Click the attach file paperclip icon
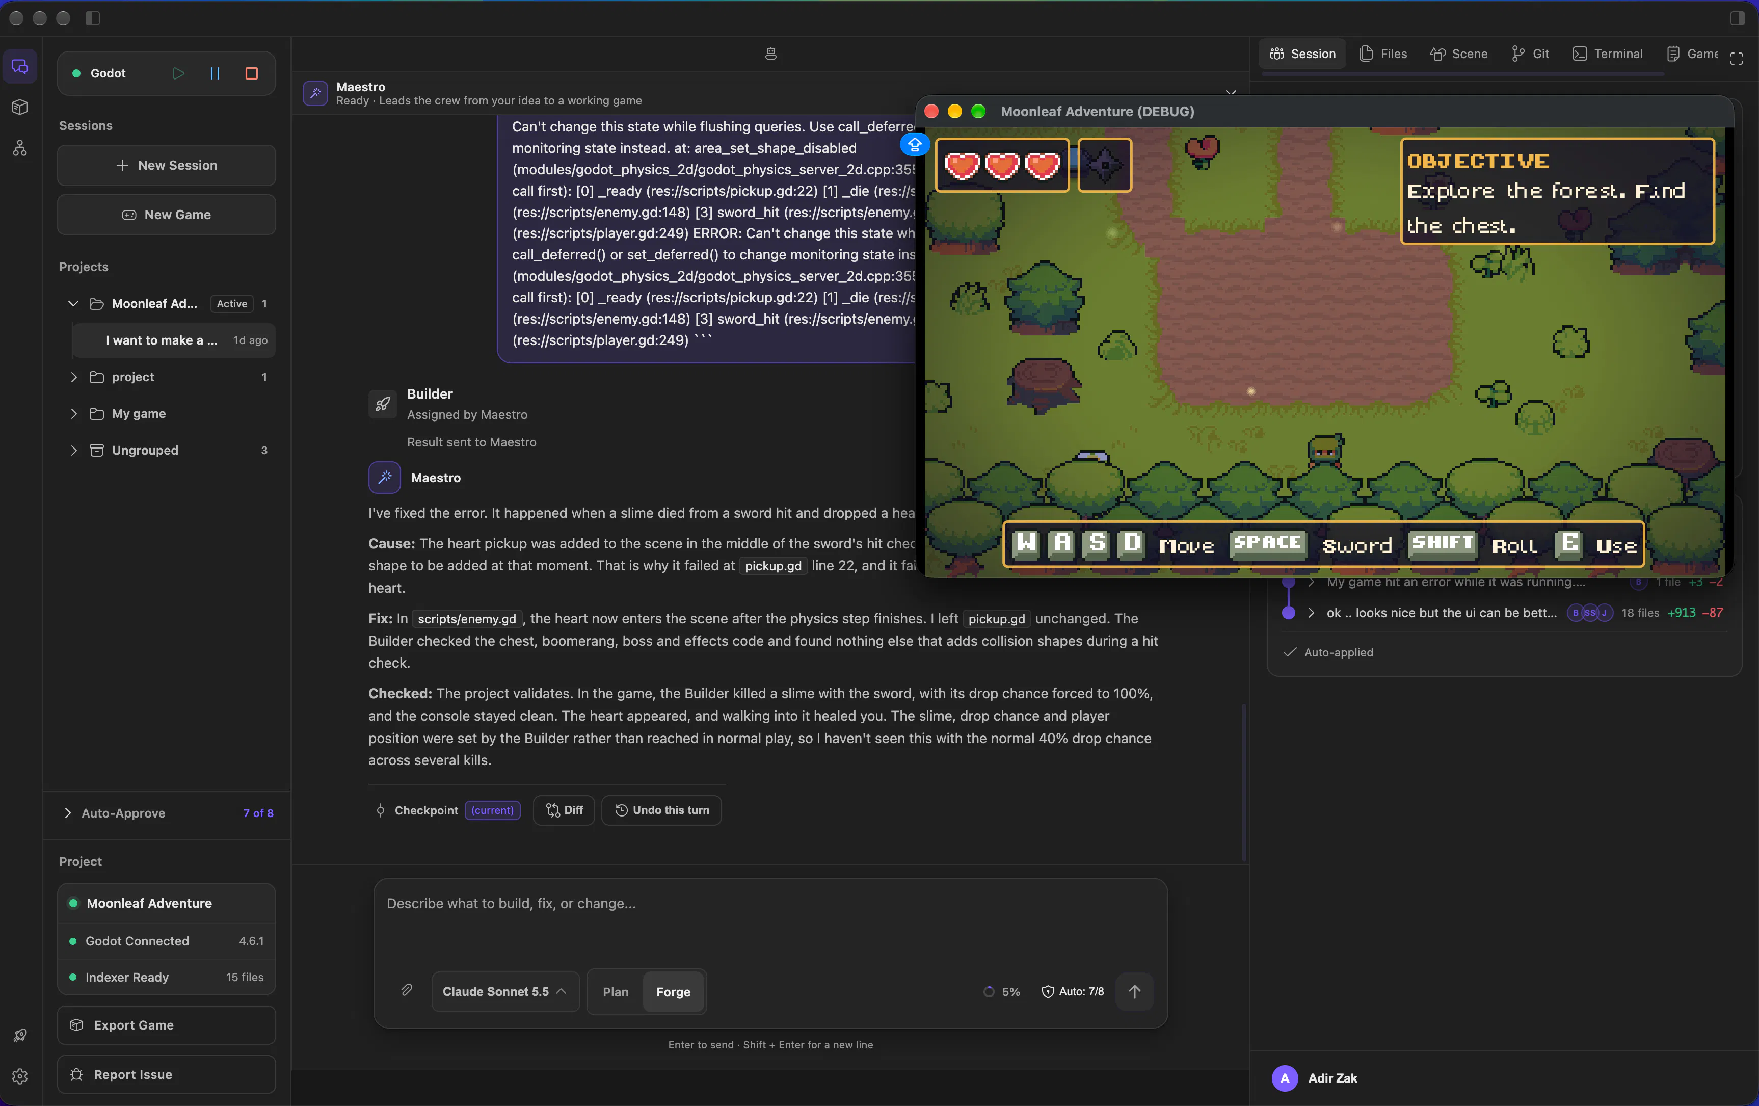The height and width of the screenshot is (1106, 1759). coord(407,991)
